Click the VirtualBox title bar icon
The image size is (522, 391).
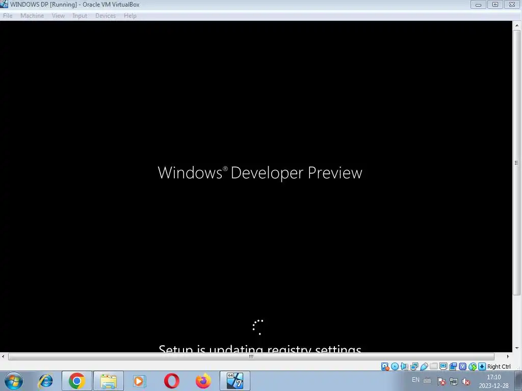click(4, 4)
